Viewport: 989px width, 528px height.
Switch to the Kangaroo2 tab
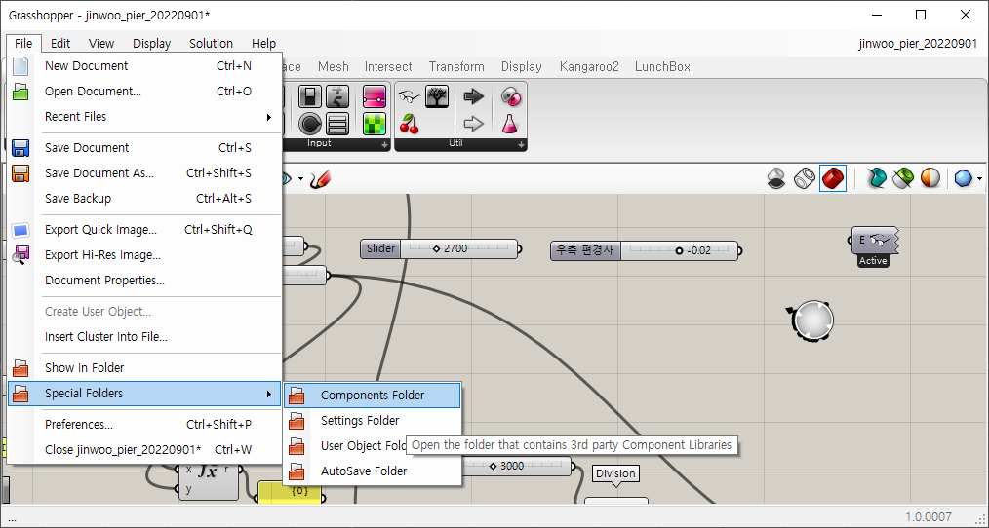tap(589, 67)
